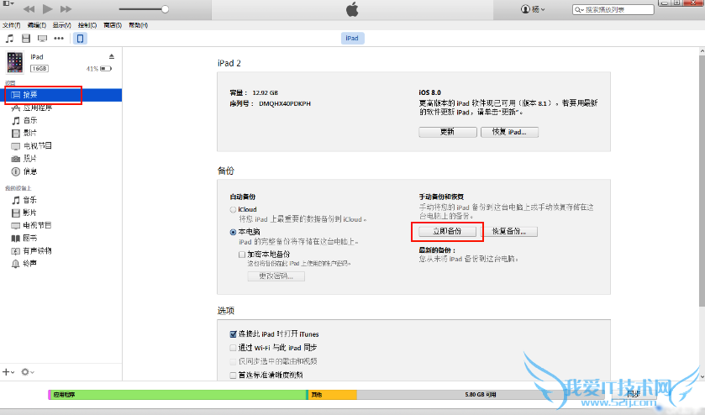Select the iCloud backup radio button
This screenshot has height=415, width=705.
click(x=233, y=209)
